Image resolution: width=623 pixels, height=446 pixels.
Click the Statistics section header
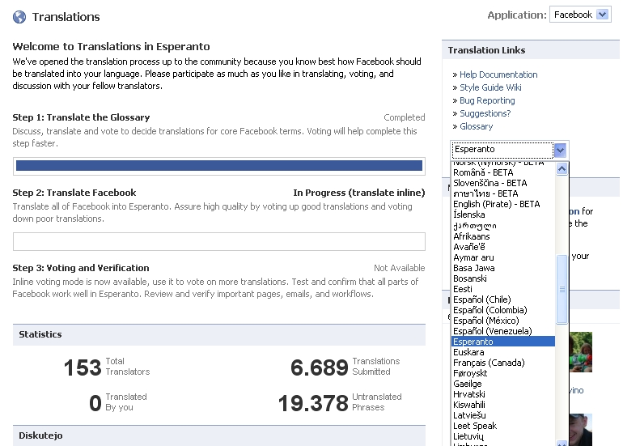click(219, 334)
